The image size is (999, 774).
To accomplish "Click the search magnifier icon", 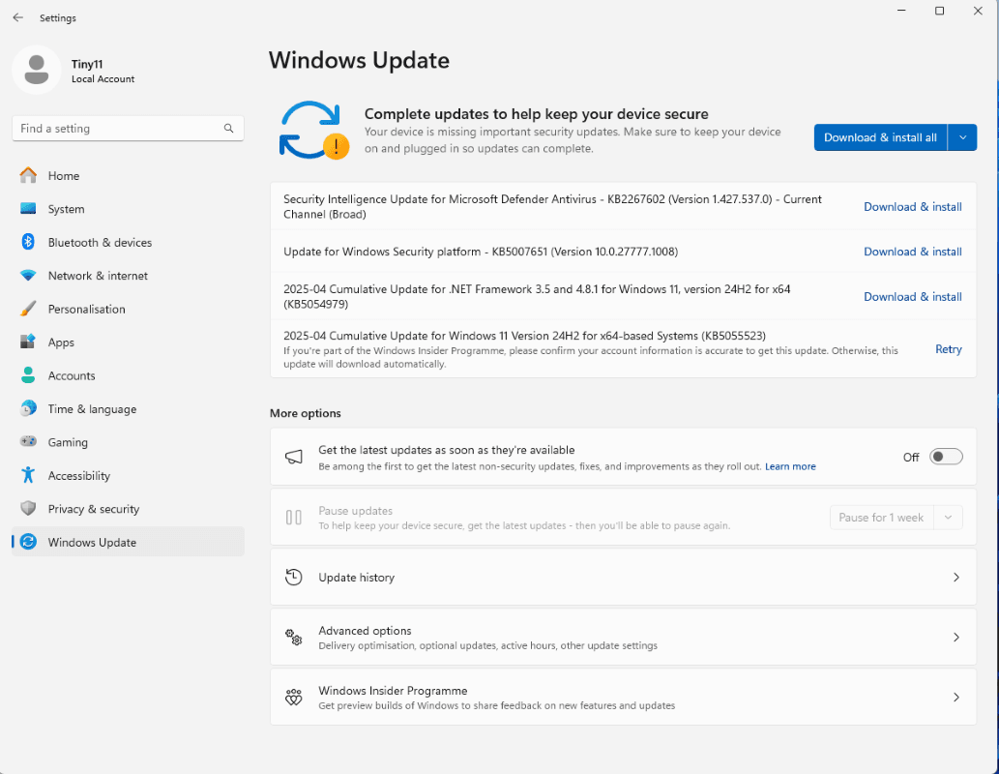I will click(229, 128).
